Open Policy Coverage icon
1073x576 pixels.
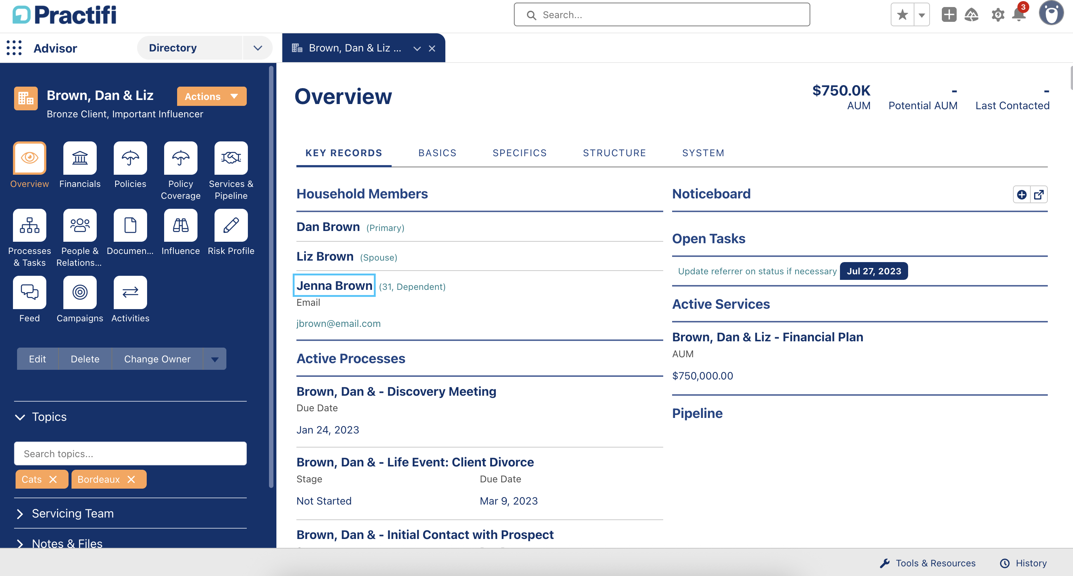[x=180, y=158]
